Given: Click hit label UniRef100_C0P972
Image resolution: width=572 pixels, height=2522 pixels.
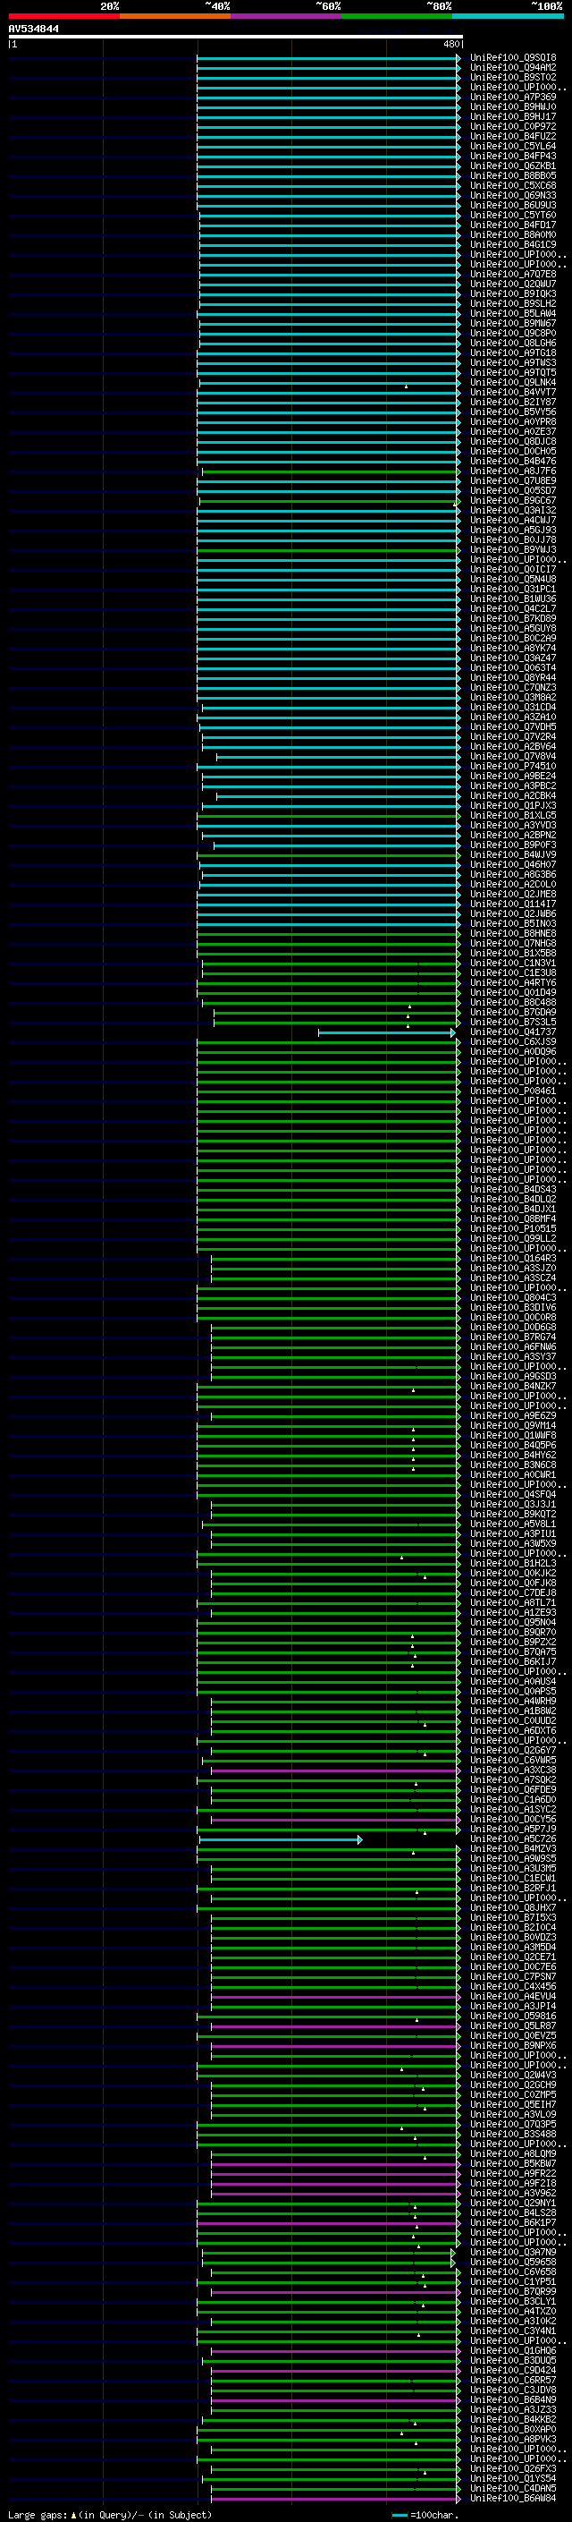Looking at the screenshot, I should [x=513, y=126].
